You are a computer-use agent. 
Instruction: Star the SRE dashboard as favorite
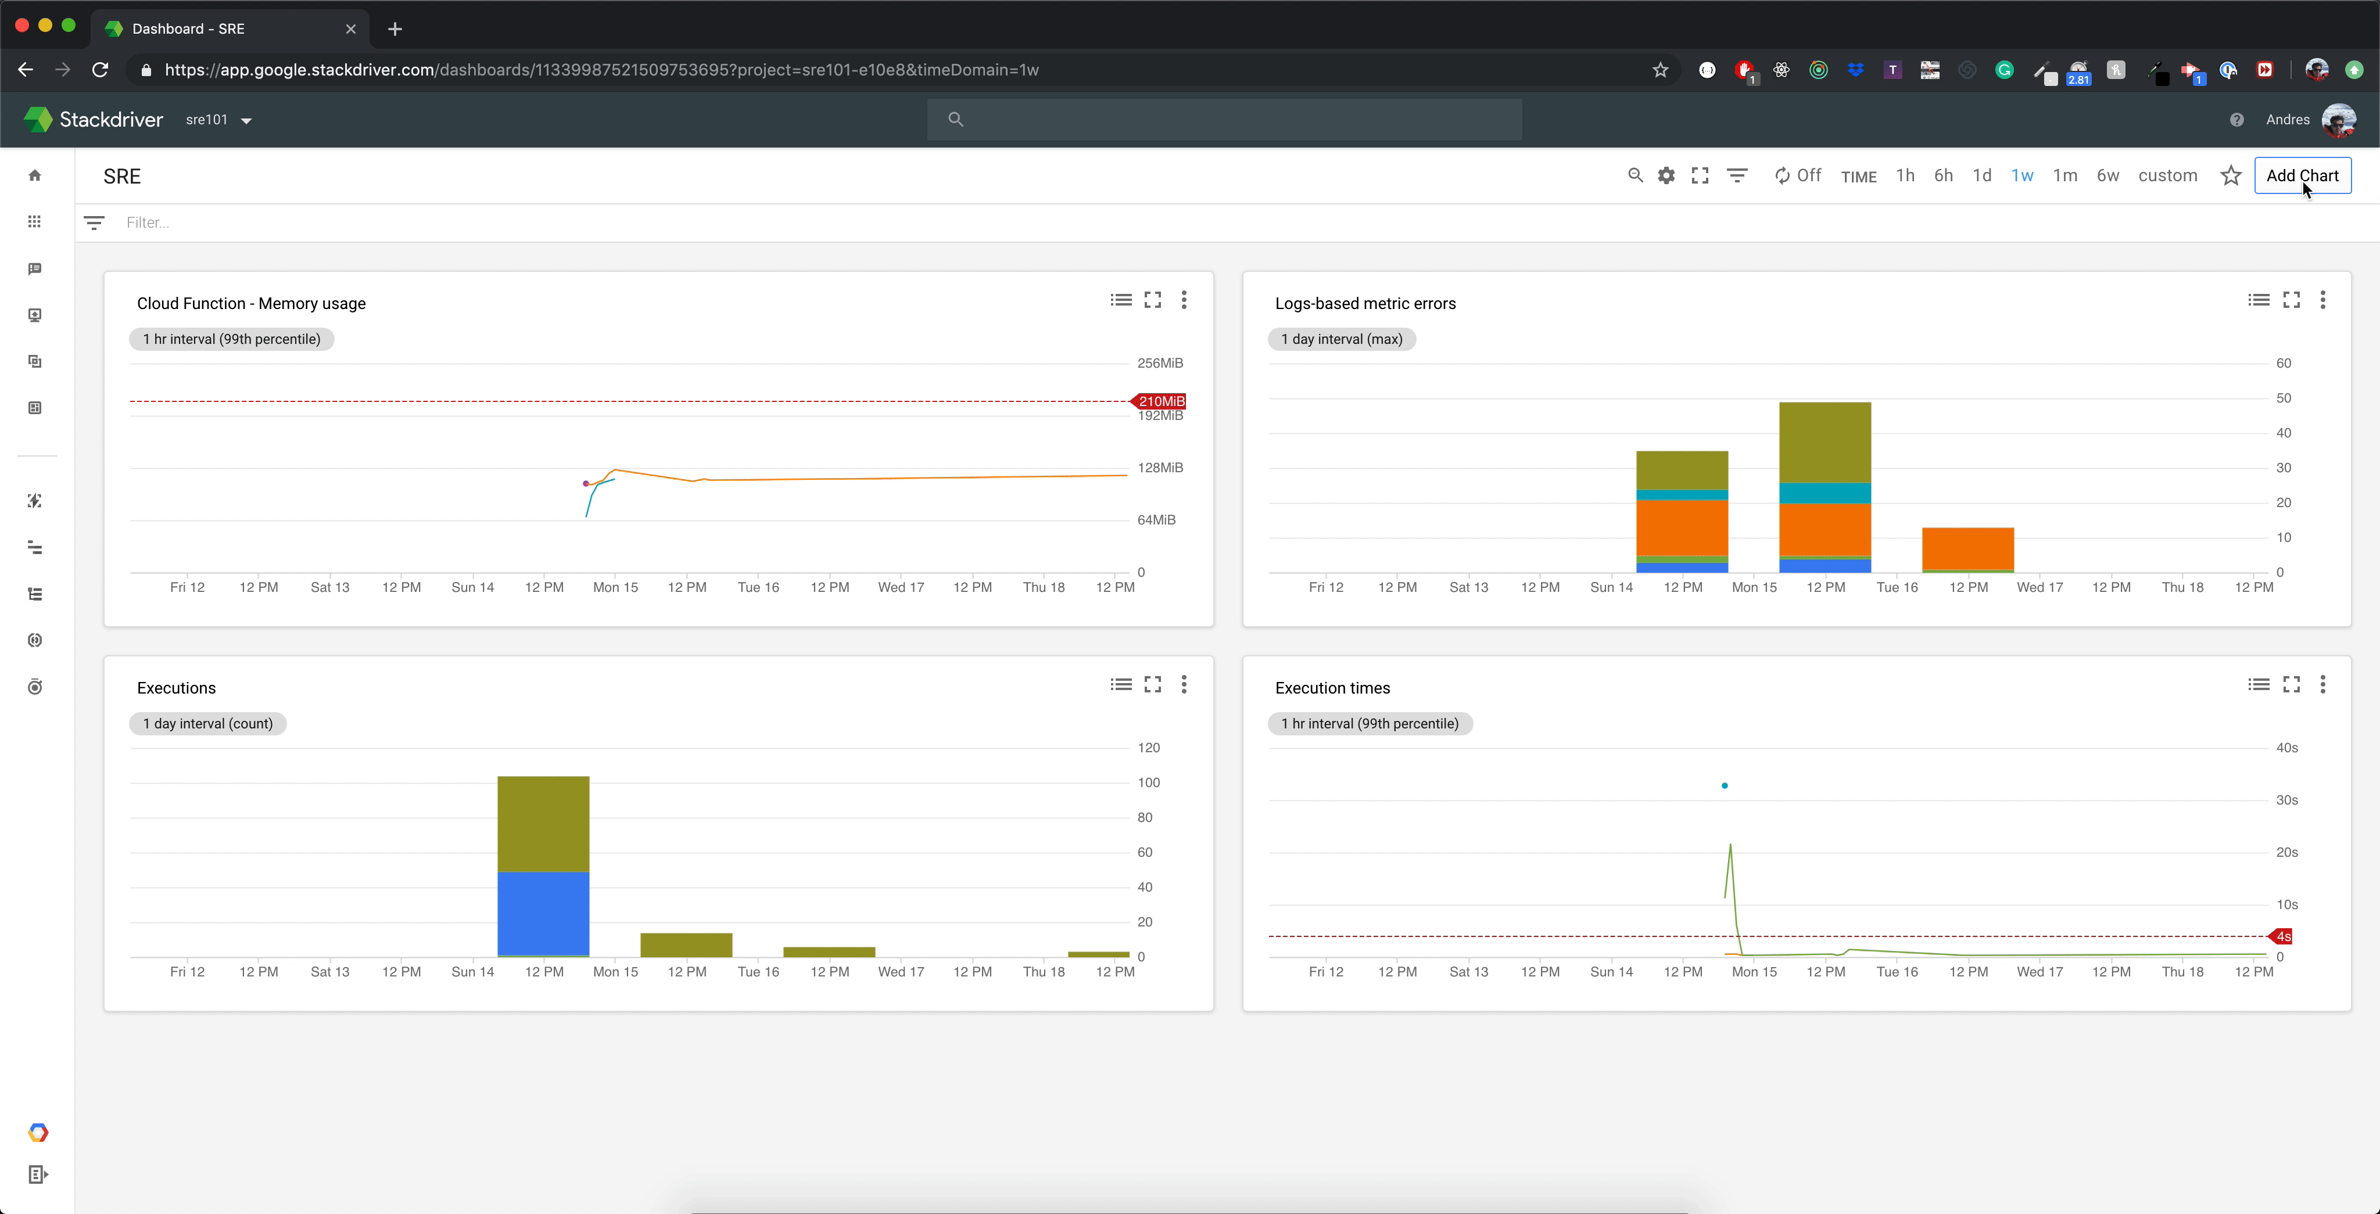(x=2230, y=175)
